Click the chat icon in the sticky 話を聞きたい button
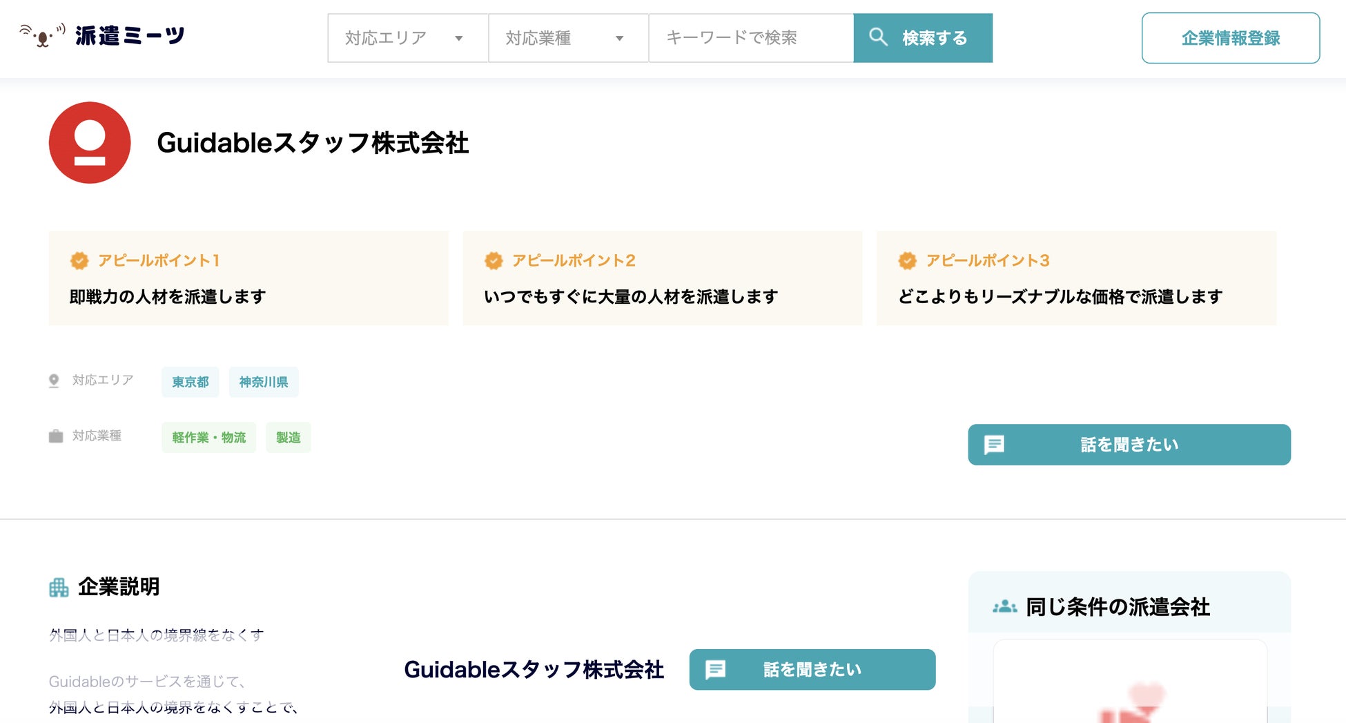This screenshot has height=723, width=1346. click(716, 670)
